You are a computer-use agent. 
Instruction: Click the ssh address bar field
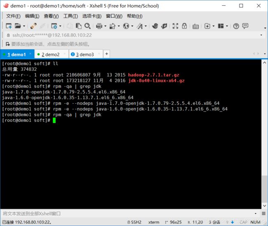(x=133, y=35)
